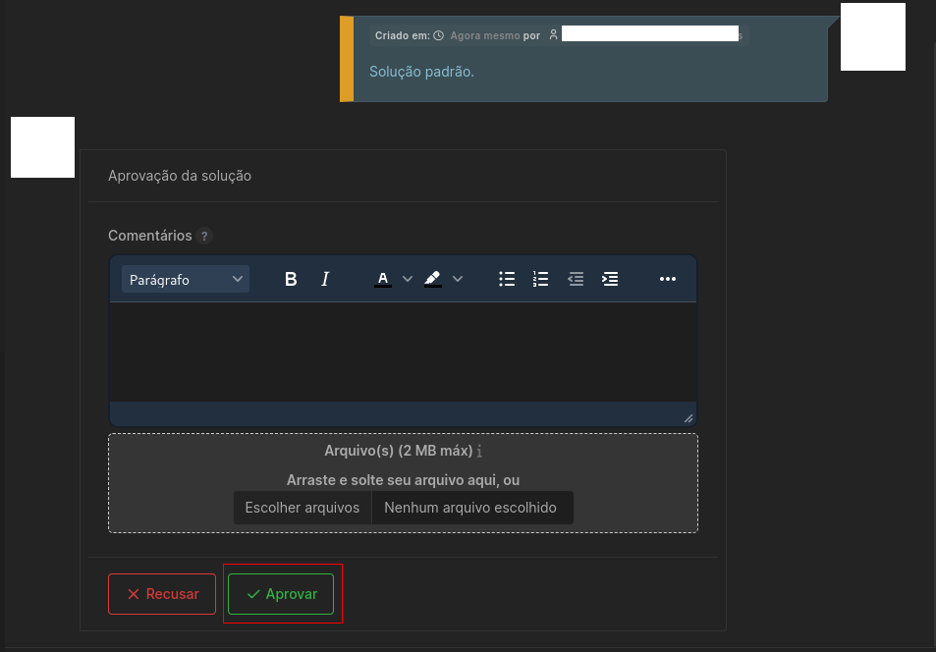
Task: Expand the highlight color dropdown chevron
Action: (458, 279)
